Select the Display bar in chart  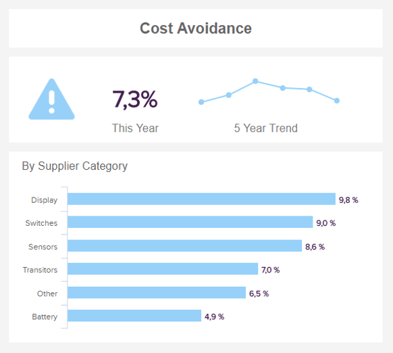[201, 199]
